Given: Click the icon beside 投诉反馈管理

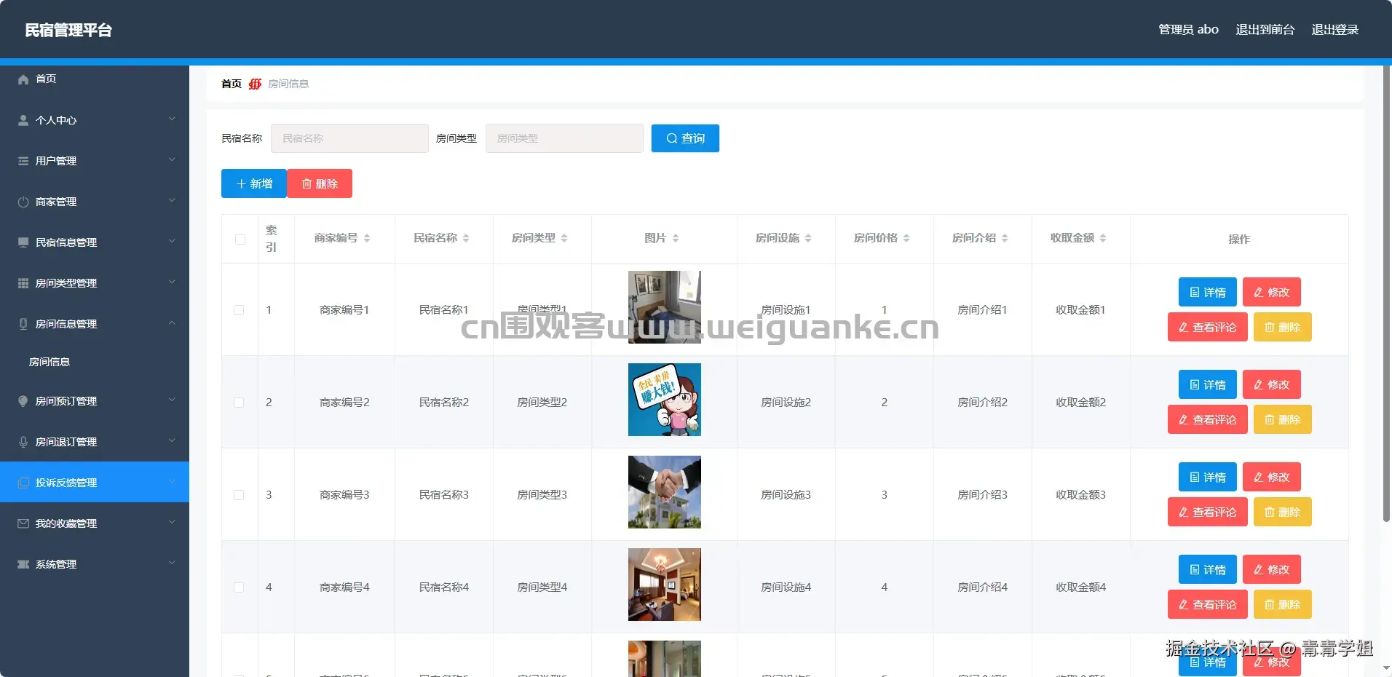Looking at the screenshot, I should pyautogui.click(x=23, y=483).
